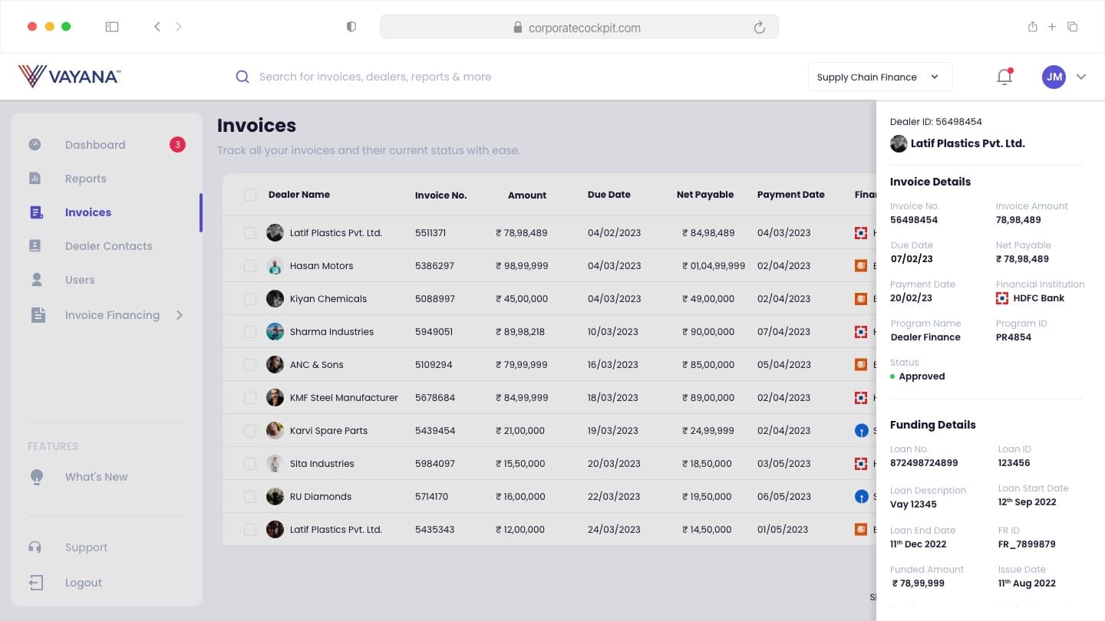This screenshot has height=621, width=1105.
Task: Toggle the browser sidebar icon
Action: (112, 27)
